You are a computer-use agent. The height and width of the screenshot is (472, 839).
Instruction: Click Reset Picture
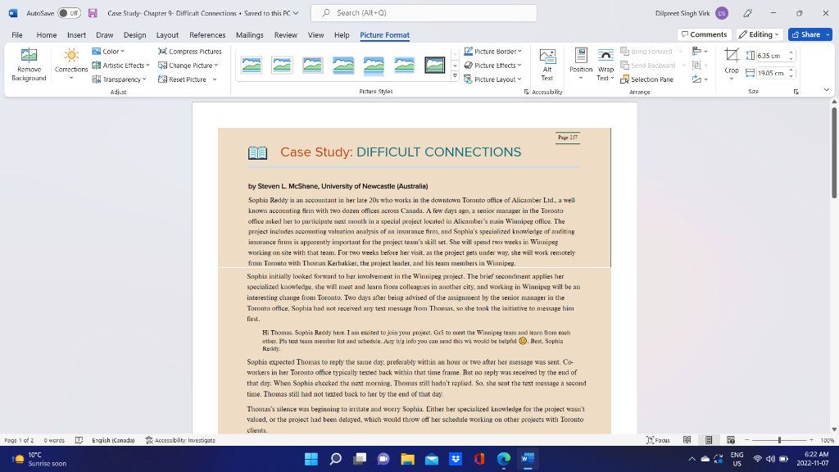pyautogui.click(x=183, y=79)
